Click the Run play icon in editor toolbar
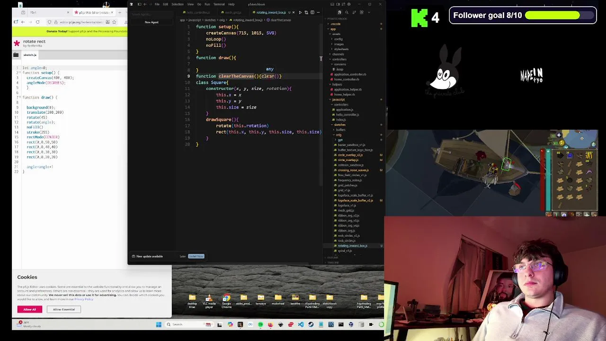This screenshot has height=341, width=606. point(300,12)
